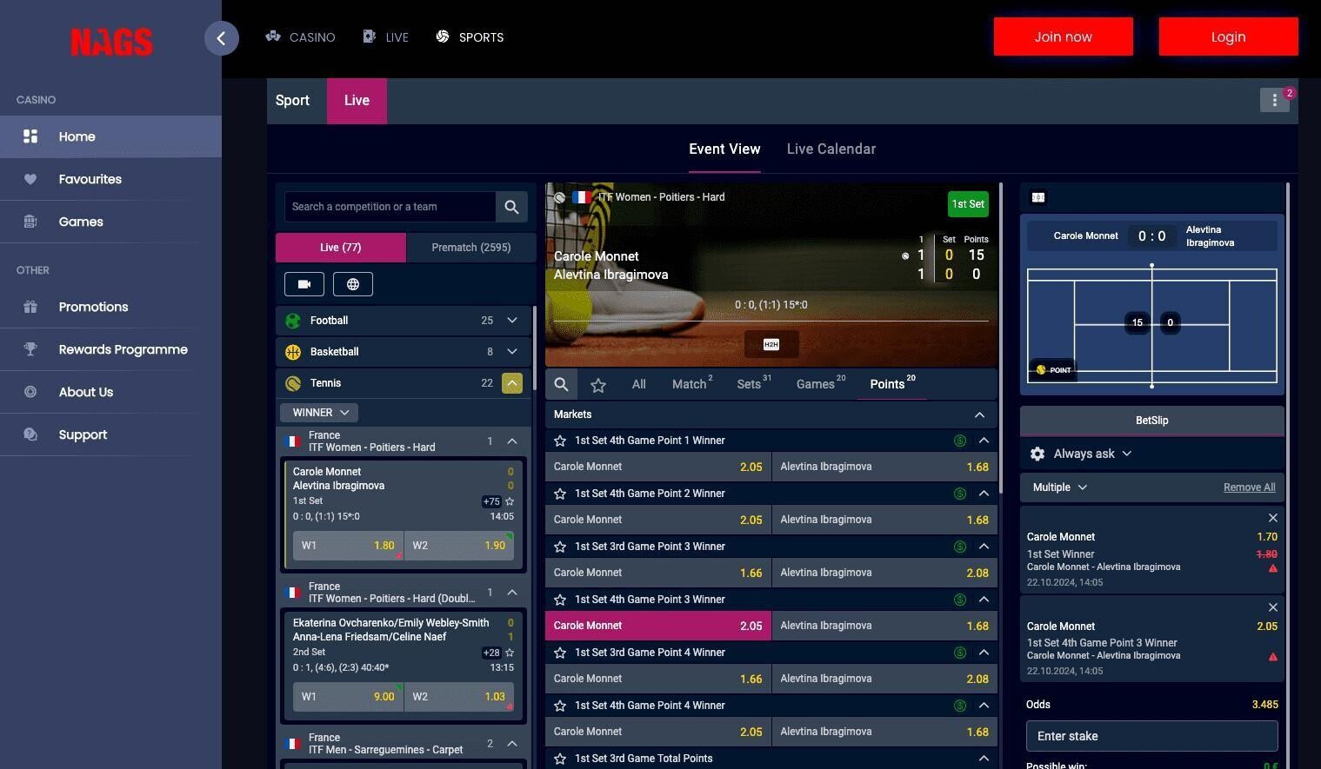Open the Always ask odds-change dropdown

(1092, 454)
